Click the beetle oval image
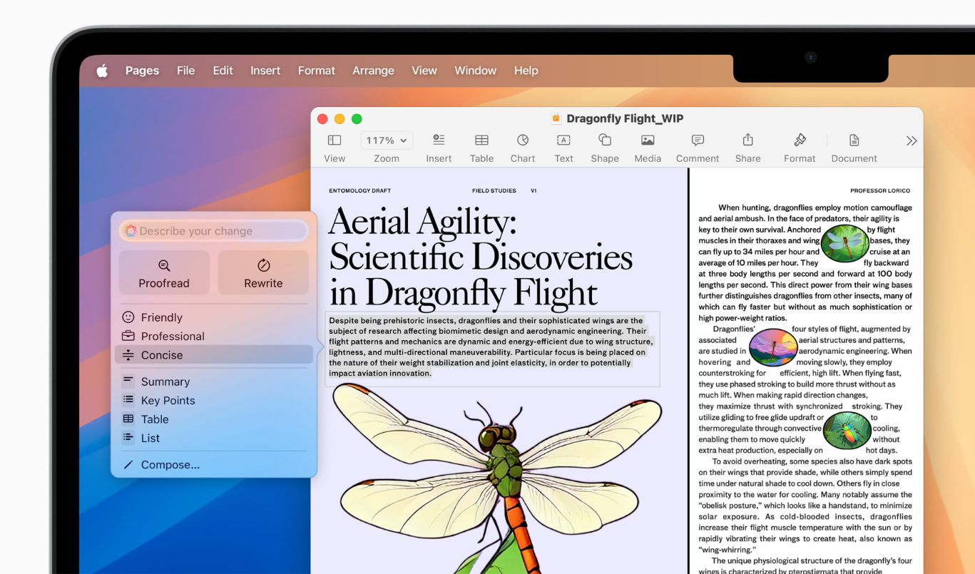The image size is (975, 574). pos(847,431)
